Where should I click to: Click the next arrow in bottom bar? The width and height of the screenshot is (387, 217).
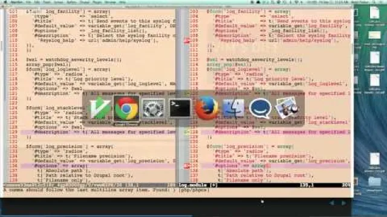[344, 203]
